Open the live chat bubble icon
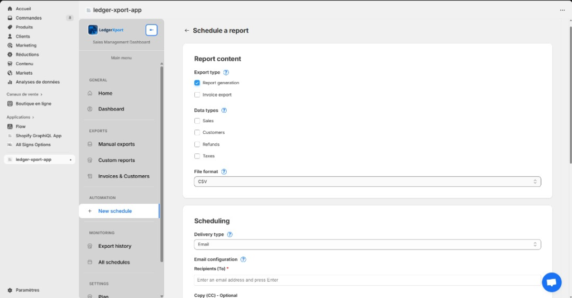The height and width of the screenshot is (298, 572). pos(551,282)
